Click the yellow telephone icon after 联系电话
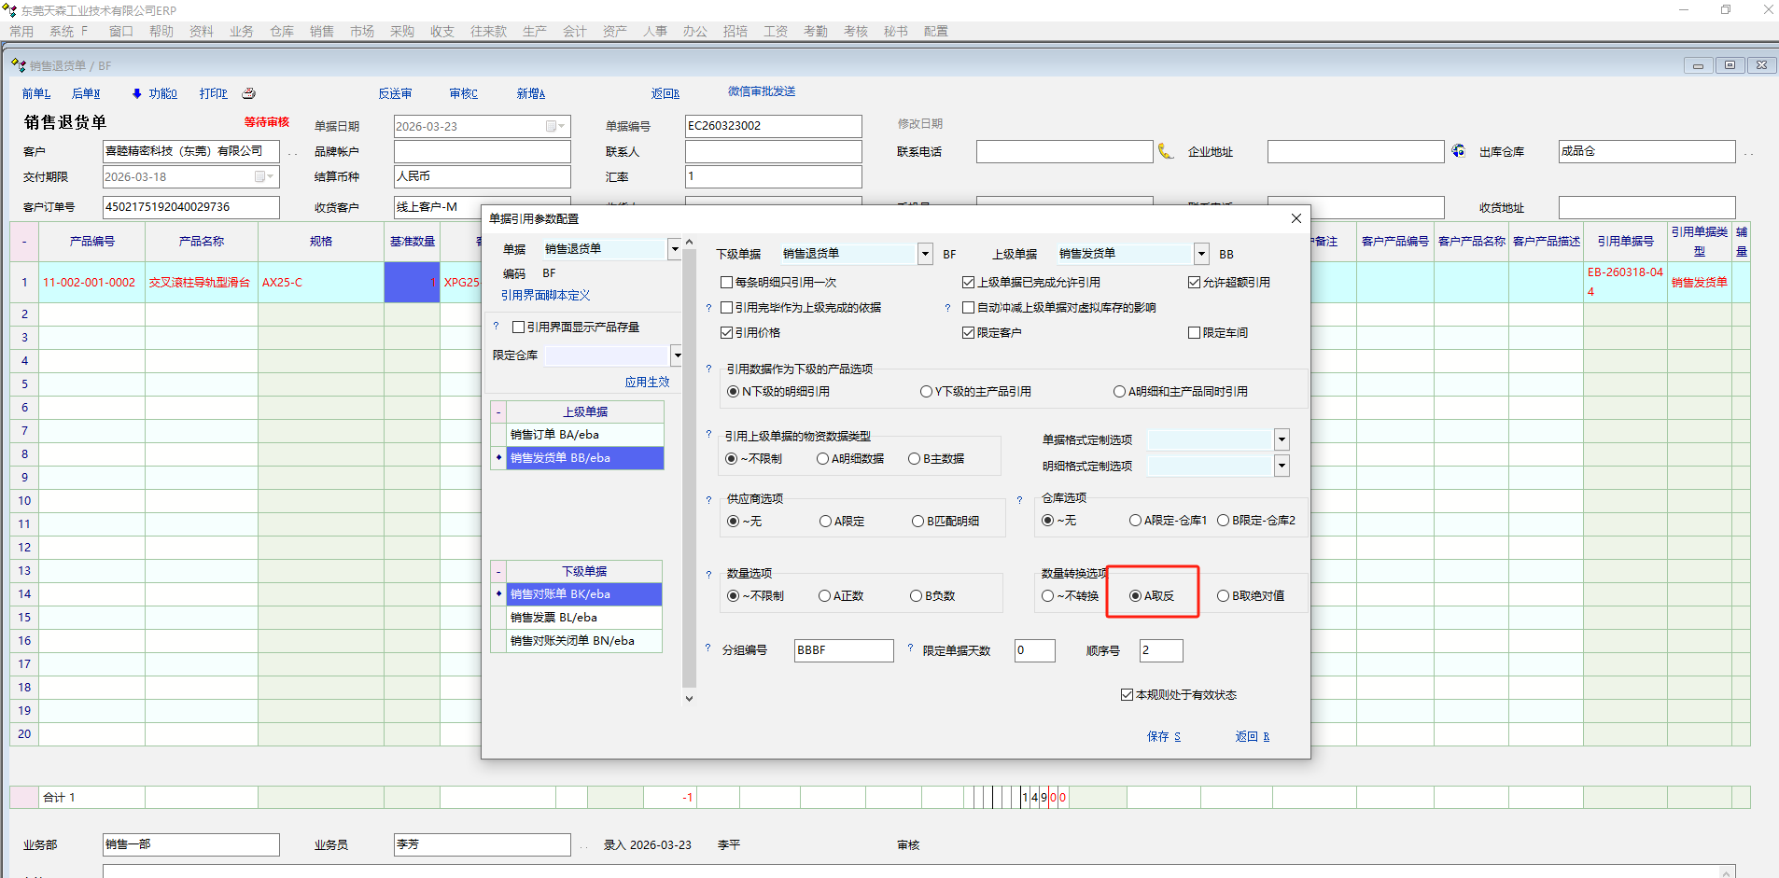Screen dimensions: 1779x878 tap(1166, 151)
